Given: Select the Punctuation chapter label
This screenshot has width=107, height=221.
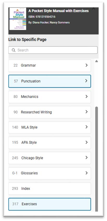Looking at the screenshot, I should pos(31,81).
